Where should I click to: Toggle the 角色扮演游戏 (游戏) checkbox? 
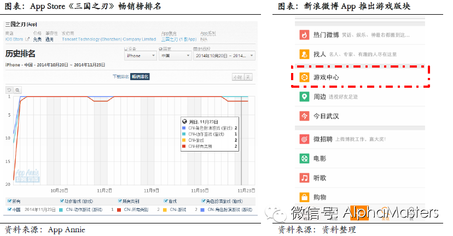click(204, 201)
